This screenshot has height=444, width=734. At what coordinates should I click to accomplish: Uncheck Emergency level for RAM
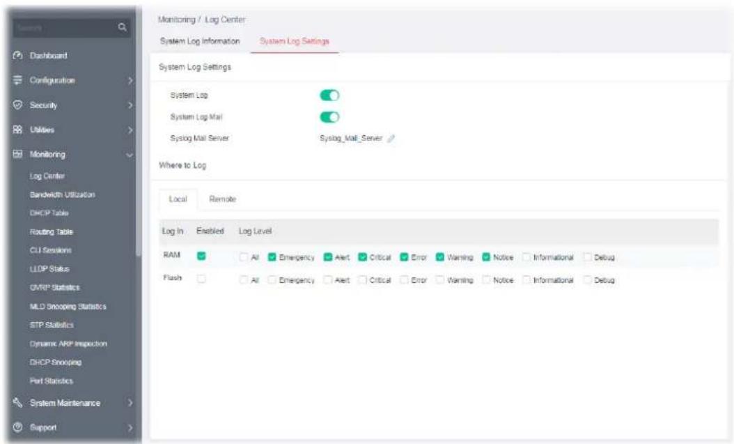(x=272, y=257)
